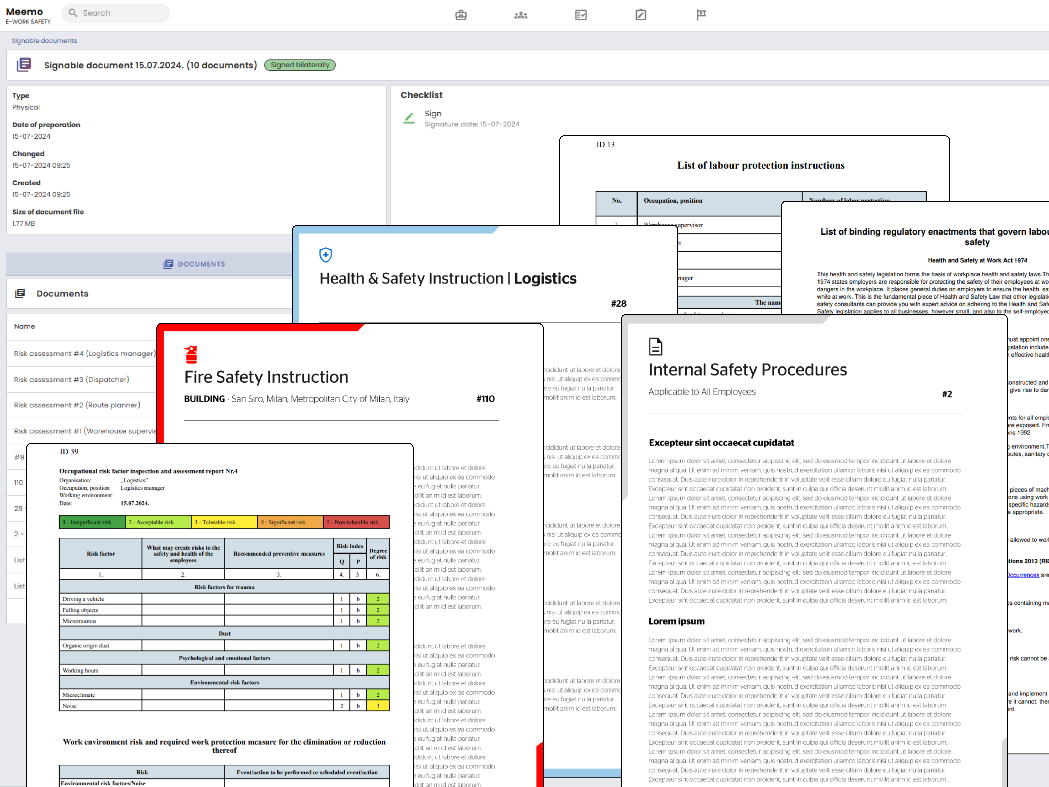Open the people group icon in navbar
Screen dimensions: 1049x787
520,15
